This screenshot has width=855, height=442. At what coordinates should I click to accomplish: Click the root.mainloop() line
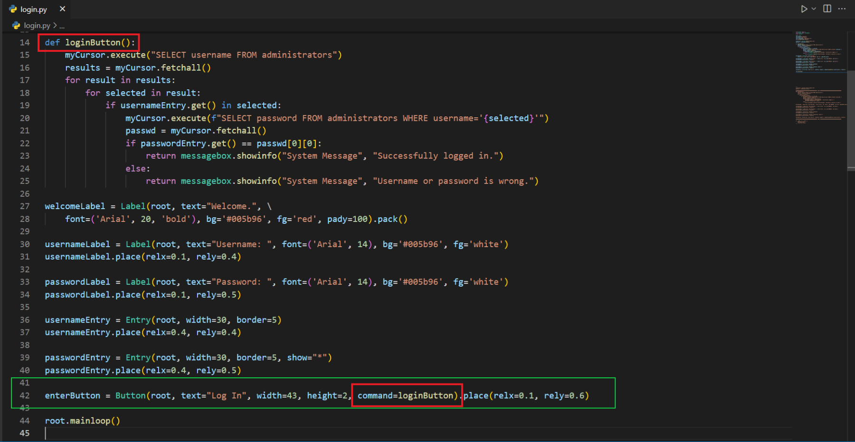(x=83, y=421)
